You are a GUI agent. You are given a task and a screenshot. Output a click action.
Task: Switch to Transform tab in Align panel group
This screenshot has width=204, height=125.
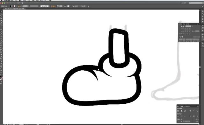178,107
